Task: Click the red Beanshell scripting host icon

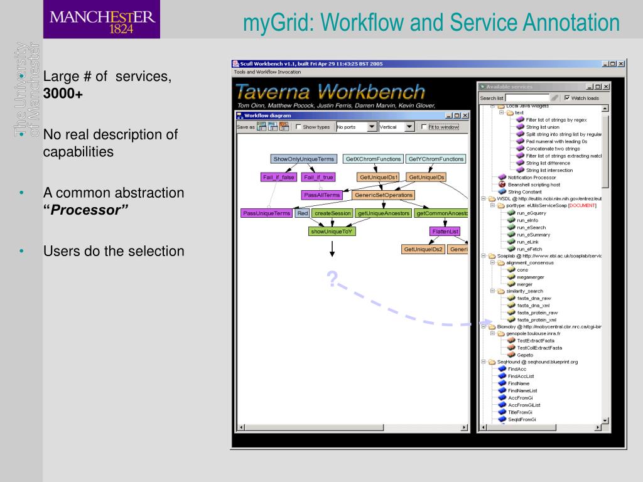Action: point(502,185)
